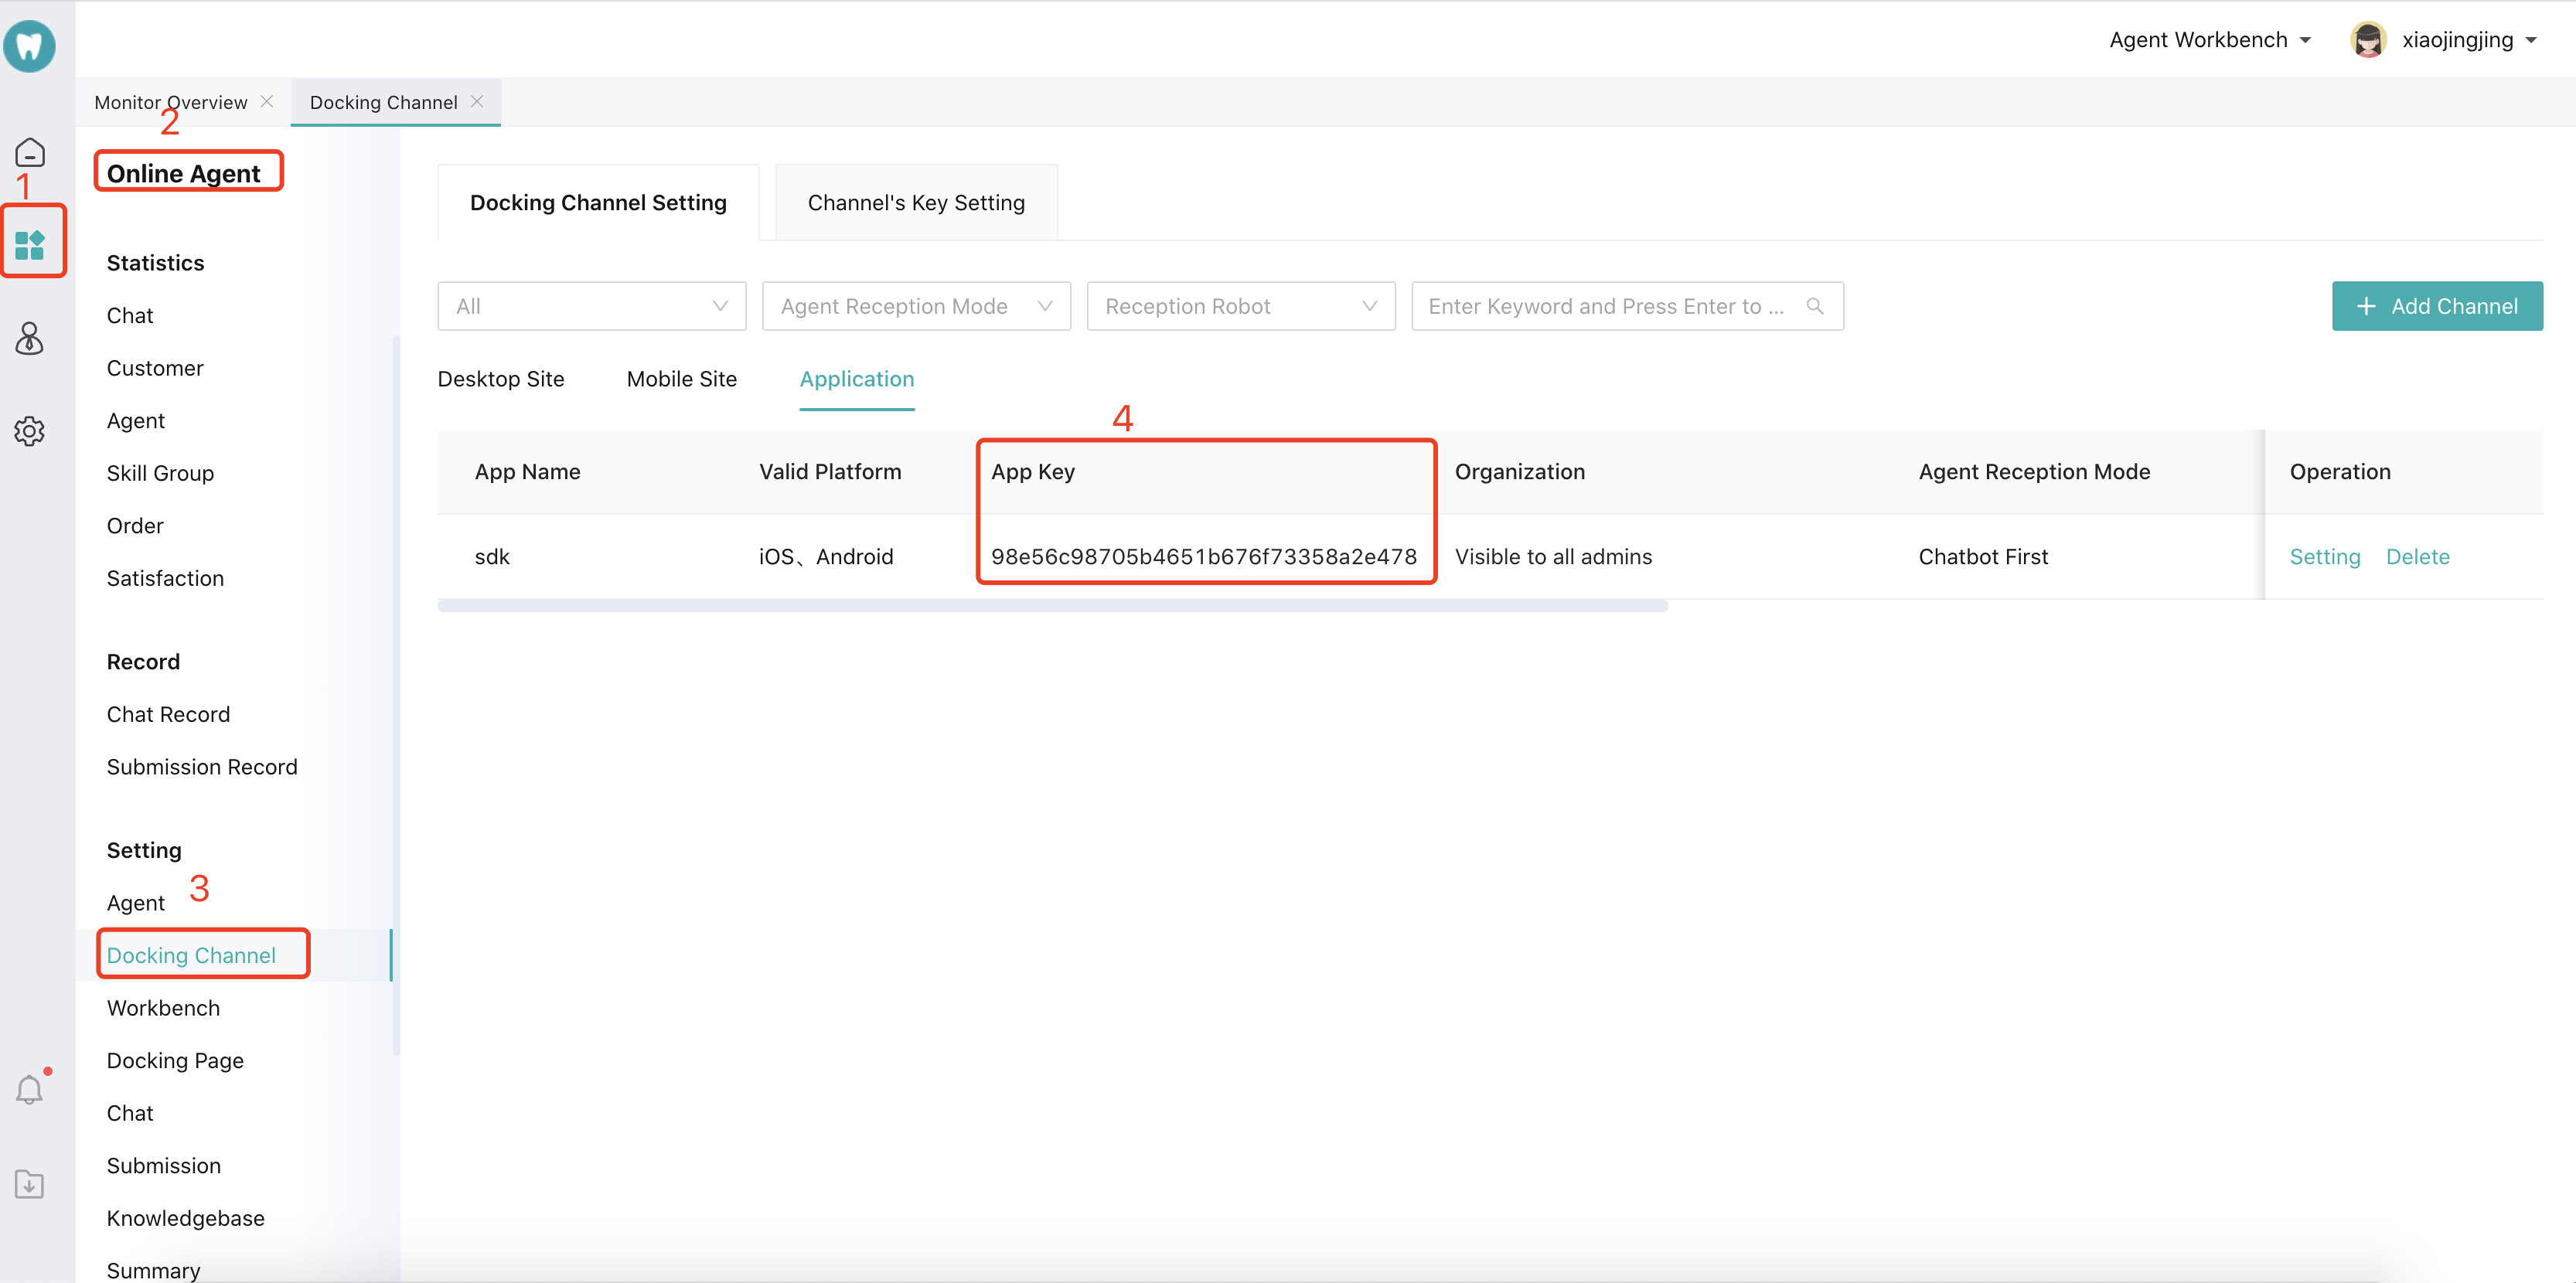Open the Reception Robot dropdown
This screenshot has height=1283, width=2576.
(x=1241, y=306)
